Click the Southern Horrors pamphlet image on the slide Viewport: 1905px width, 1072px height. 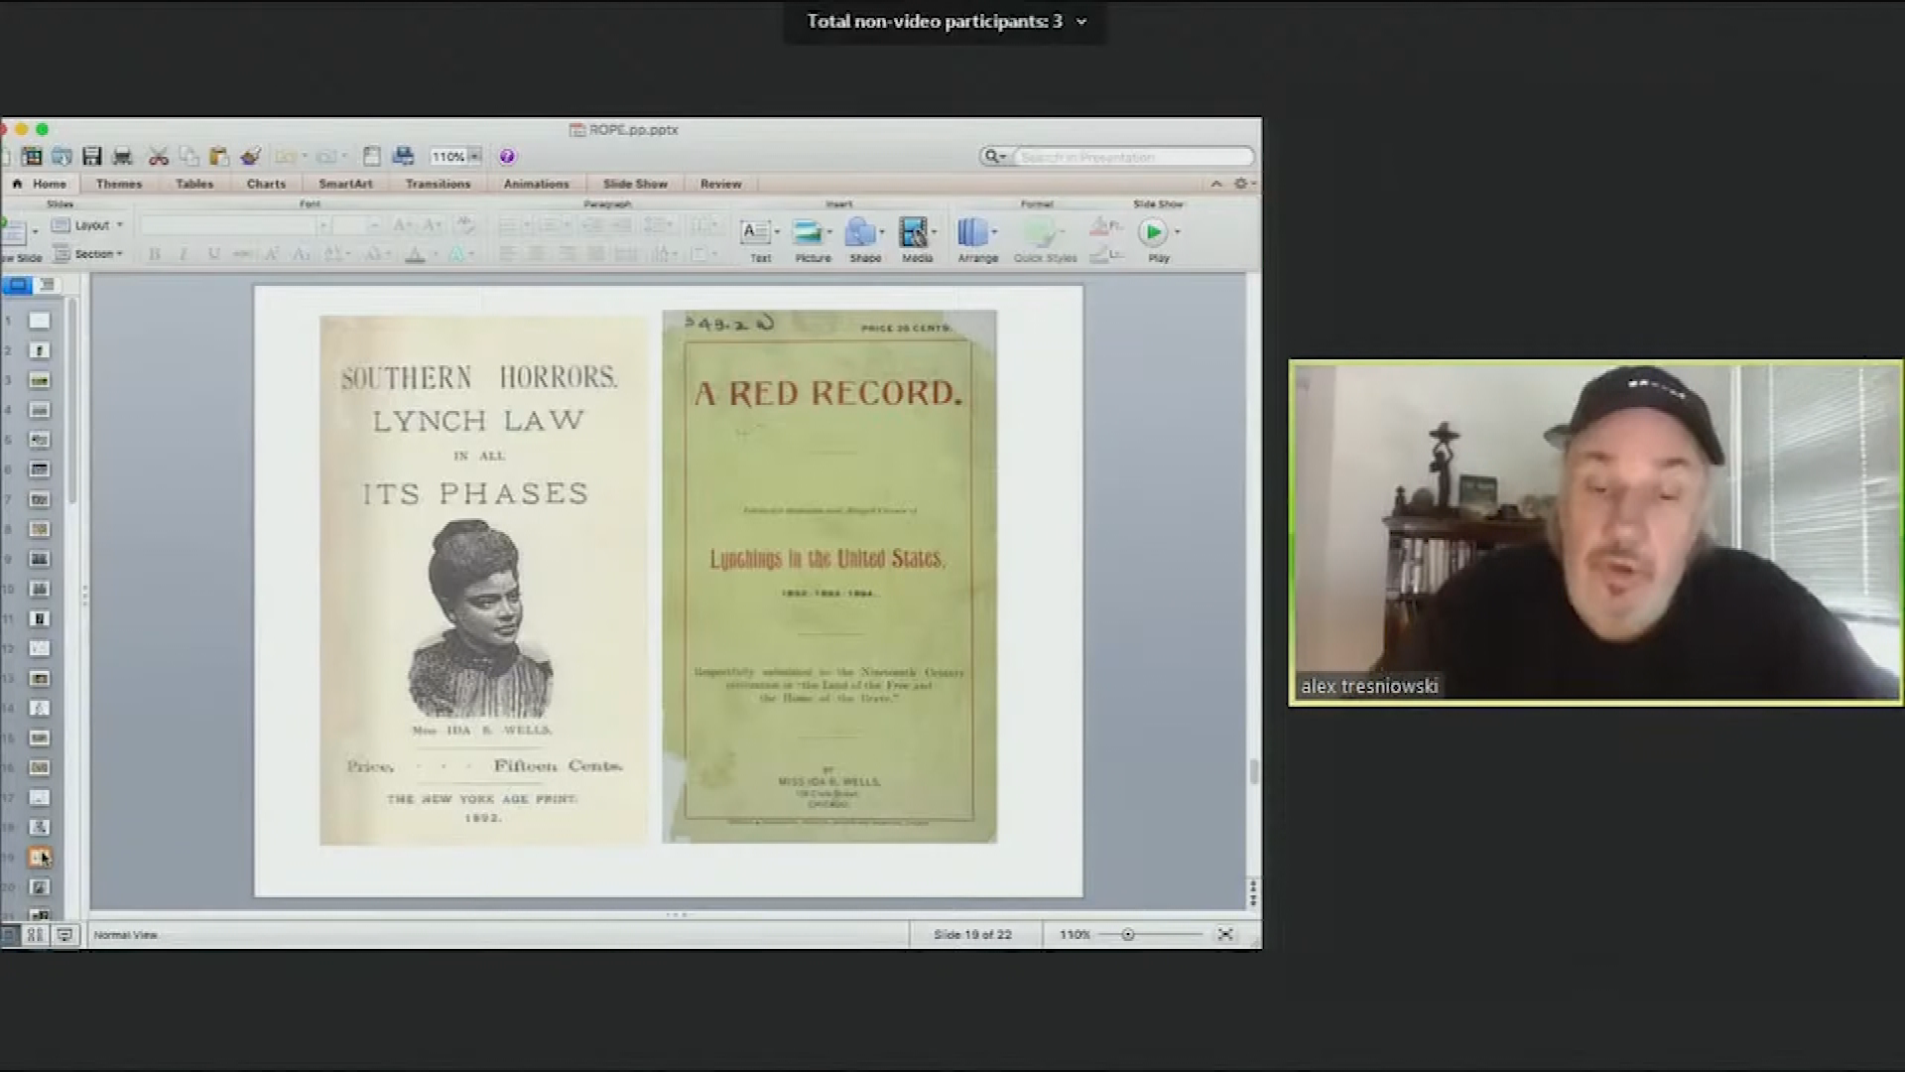point(482,581)
